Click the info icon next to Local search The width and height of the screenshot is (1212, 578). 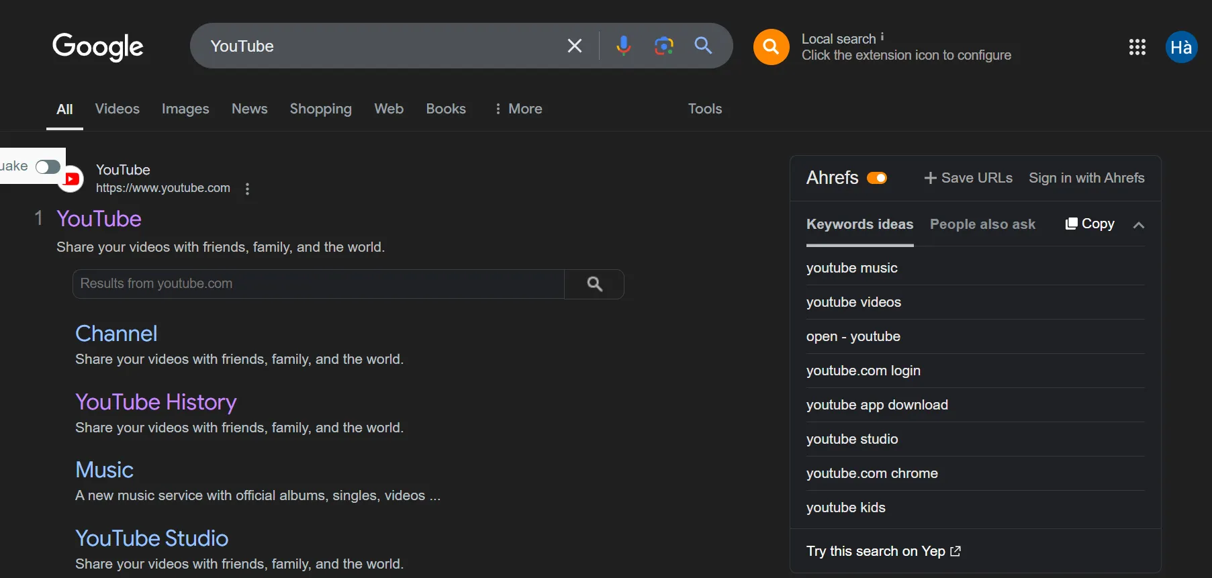point(882,37)
